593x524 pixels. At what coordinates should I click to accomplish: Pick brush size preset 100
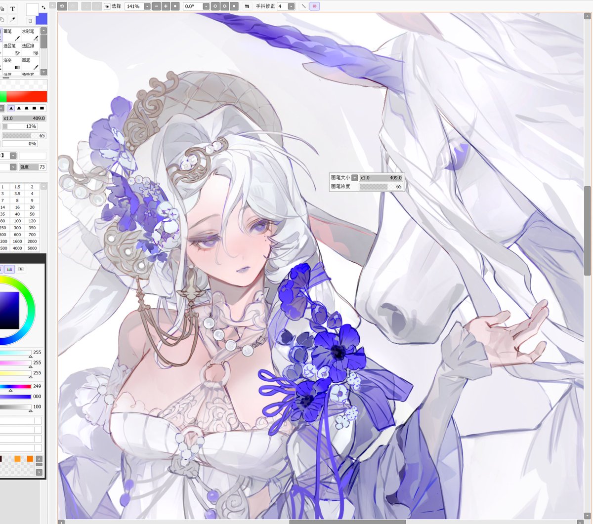click(17, 221)
